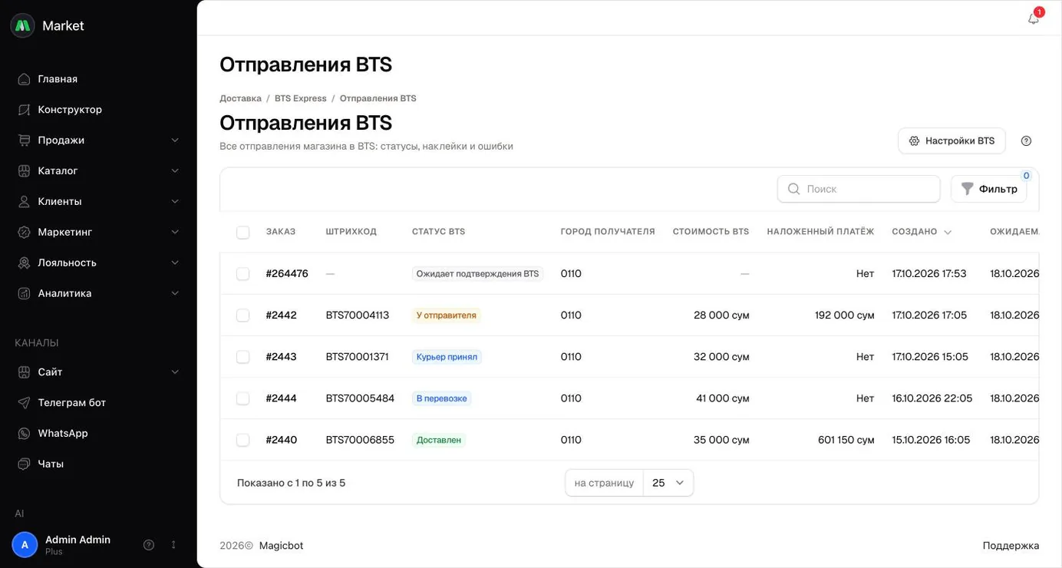Select checkbox for order #264476
The width and height of the screenshot is (1062, 568).
[x=242, y=274]
